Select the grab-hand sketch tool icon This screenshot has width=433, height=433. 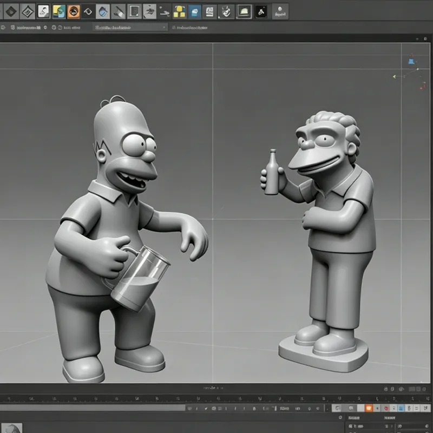tap(149, 11)
